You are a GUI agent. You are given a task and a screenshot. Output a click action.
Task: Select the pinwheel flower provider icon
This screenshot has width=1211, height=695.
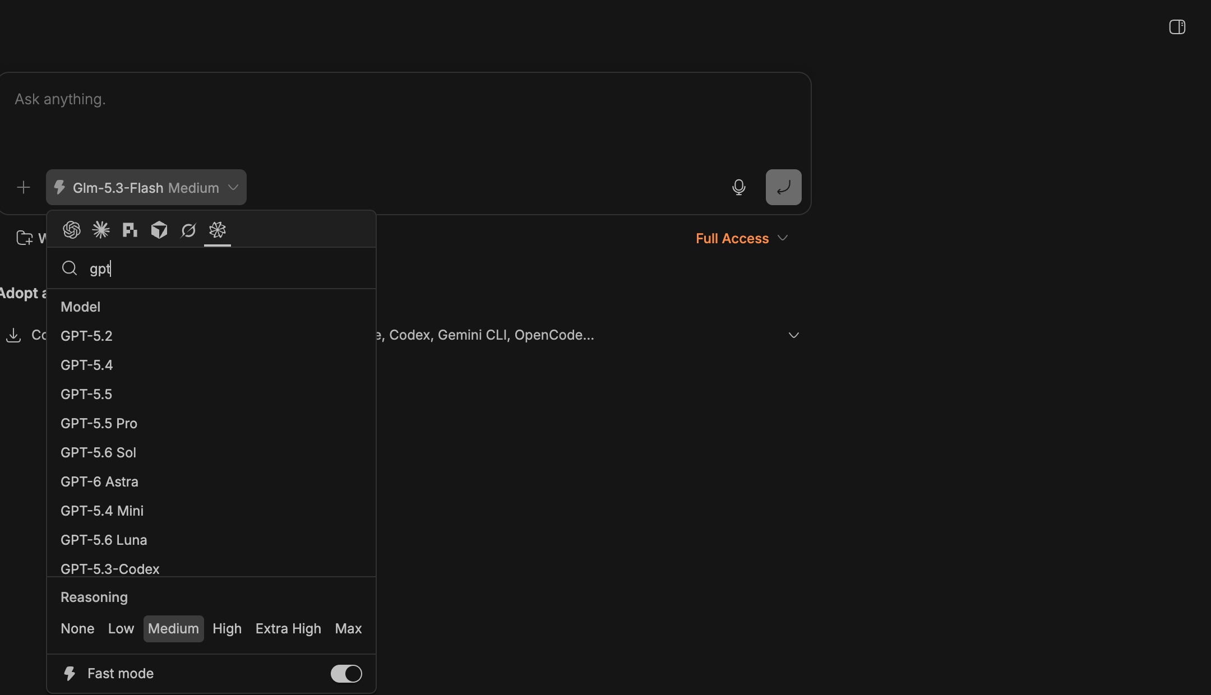(x=218, y=230)
